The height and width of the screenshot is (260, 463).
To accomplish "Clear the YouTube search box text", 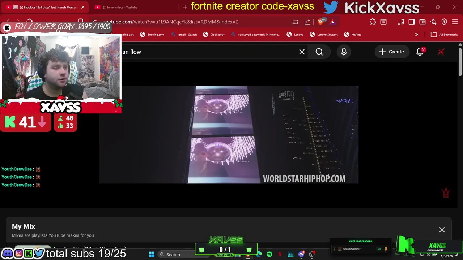I will pos(302,52).
